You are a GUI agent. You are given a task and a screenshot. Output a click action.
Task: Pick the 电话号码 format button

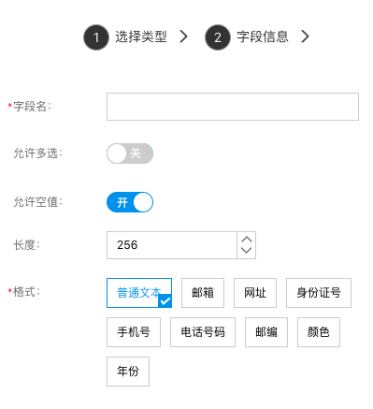coord(203,332)
